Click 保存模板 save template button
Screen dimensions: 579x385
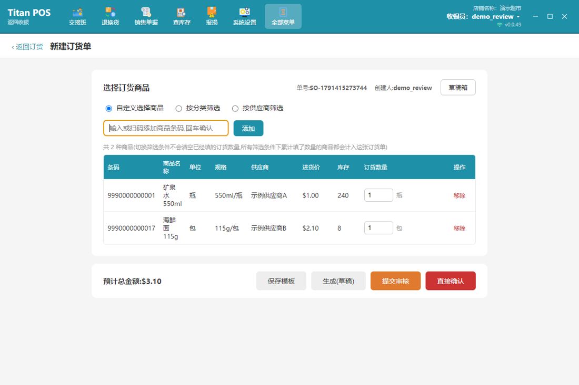click(281, 281)
